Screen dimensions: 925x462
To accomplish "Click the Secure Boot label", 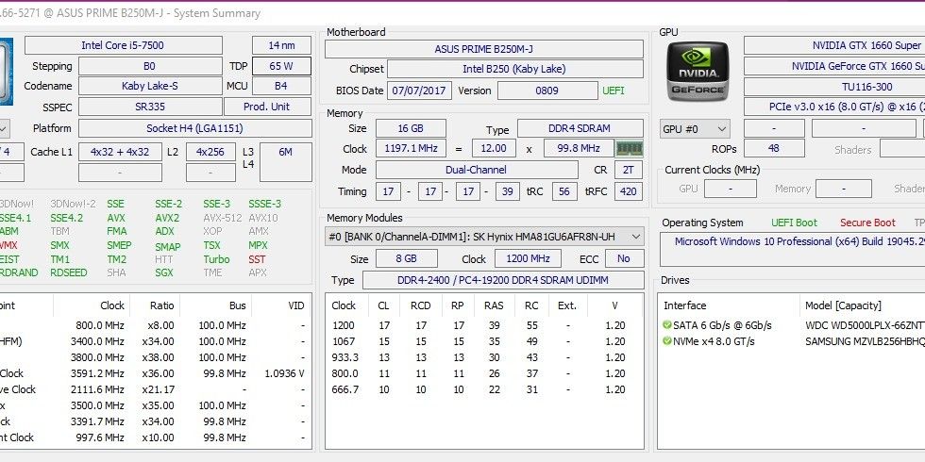I will pos(867,223).
